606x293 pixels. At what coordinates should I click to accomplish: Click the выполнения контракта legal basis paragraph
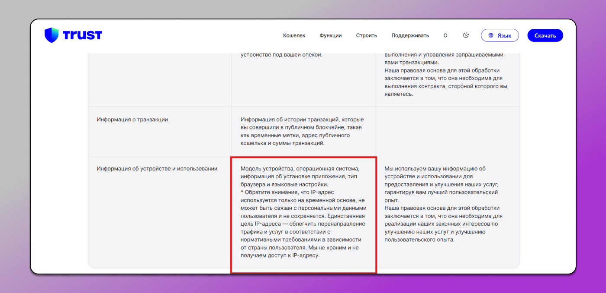click(x=445, y=82)
